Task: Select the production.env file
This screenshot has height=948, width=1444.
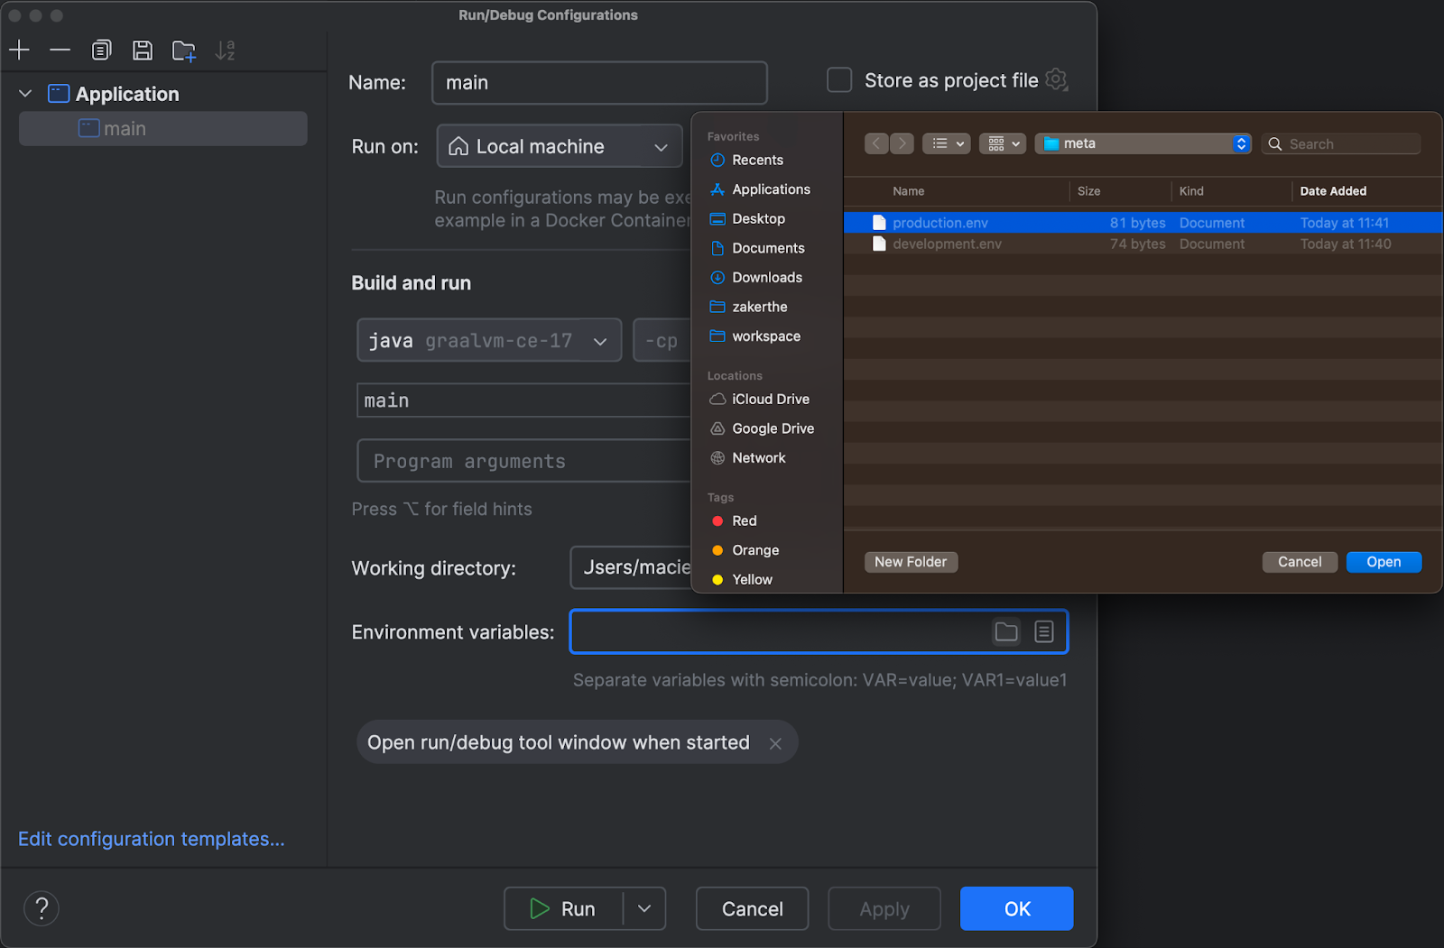Action: click(x=1143, y=223)
